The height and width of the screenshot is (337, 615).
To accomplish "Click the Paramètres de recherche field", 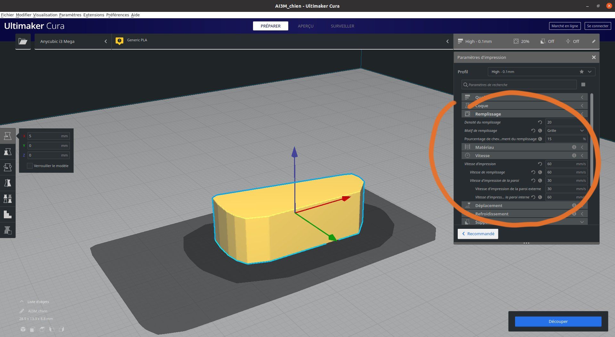I will click(x=519, y=84).
